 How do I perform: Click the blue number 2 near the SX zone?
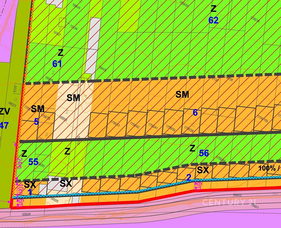point(189,177)
